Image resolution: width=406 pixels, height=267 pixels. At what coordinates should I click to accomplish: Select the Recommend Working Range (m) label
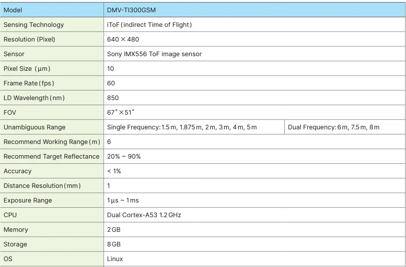tap(52, 142)
